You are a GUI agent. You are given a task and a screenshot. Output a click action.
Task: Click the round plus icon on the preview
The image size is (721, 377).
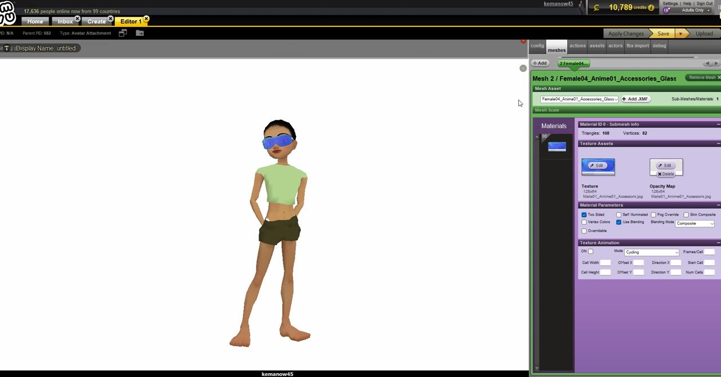tap(523, 68)
